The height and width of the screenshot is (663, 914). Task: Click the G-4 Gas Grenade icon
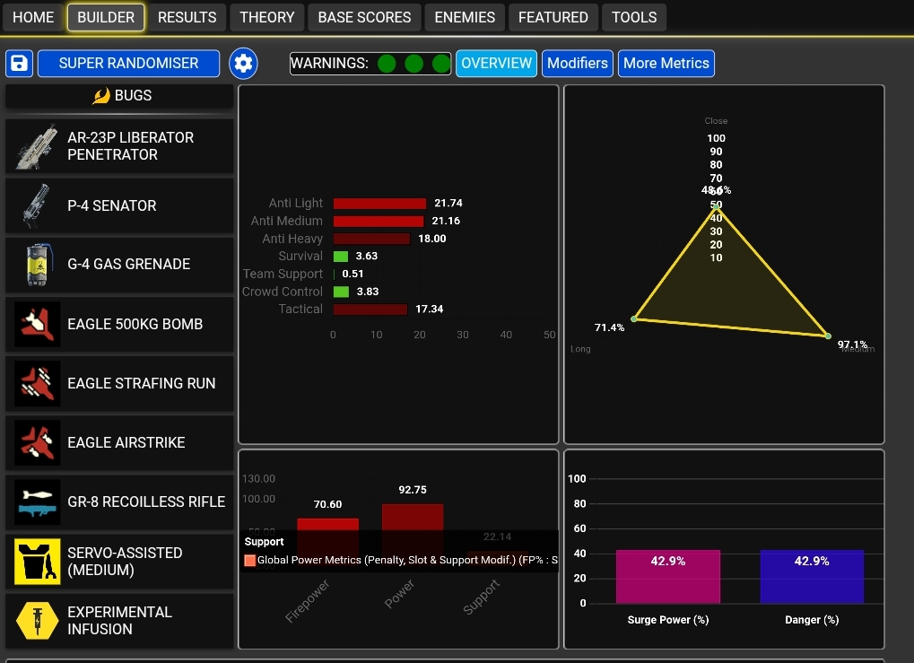coord(38,264)
